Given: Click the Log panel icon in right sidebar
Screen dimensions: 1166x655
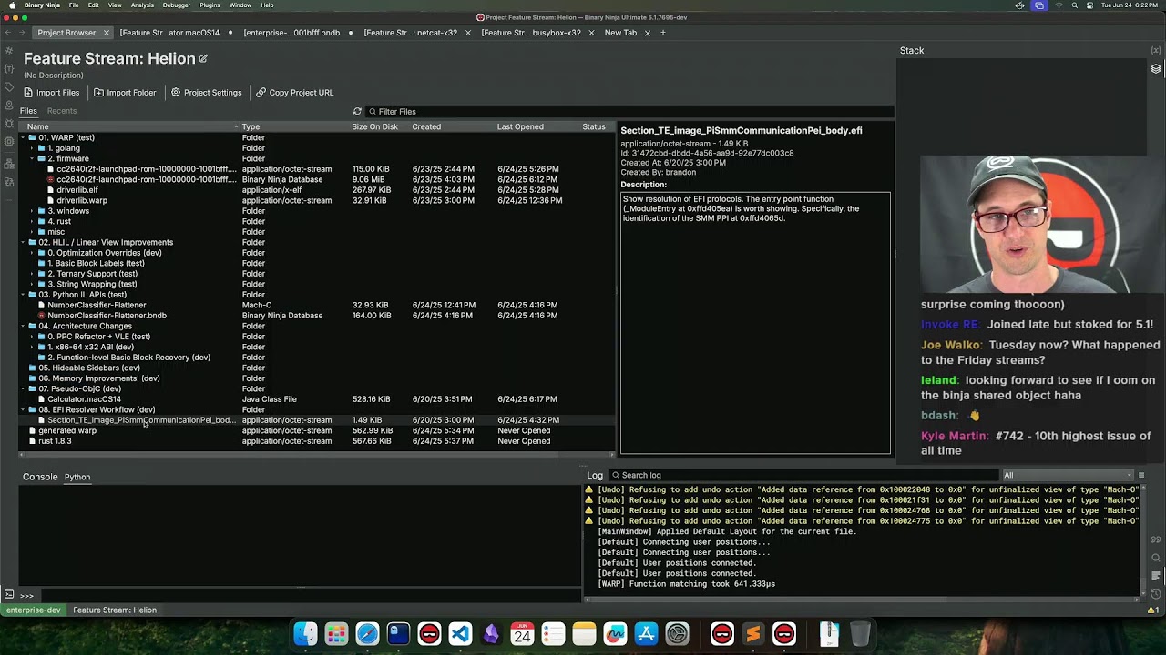Looking at the screenshot, I should pos(1156,575).
